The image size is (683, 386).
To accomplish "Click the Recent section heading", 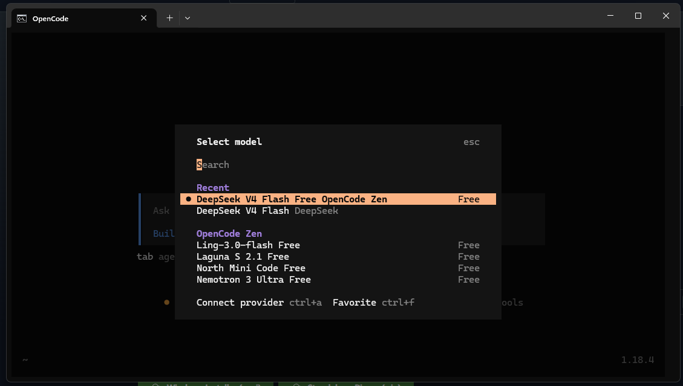I will coord(212,187).
